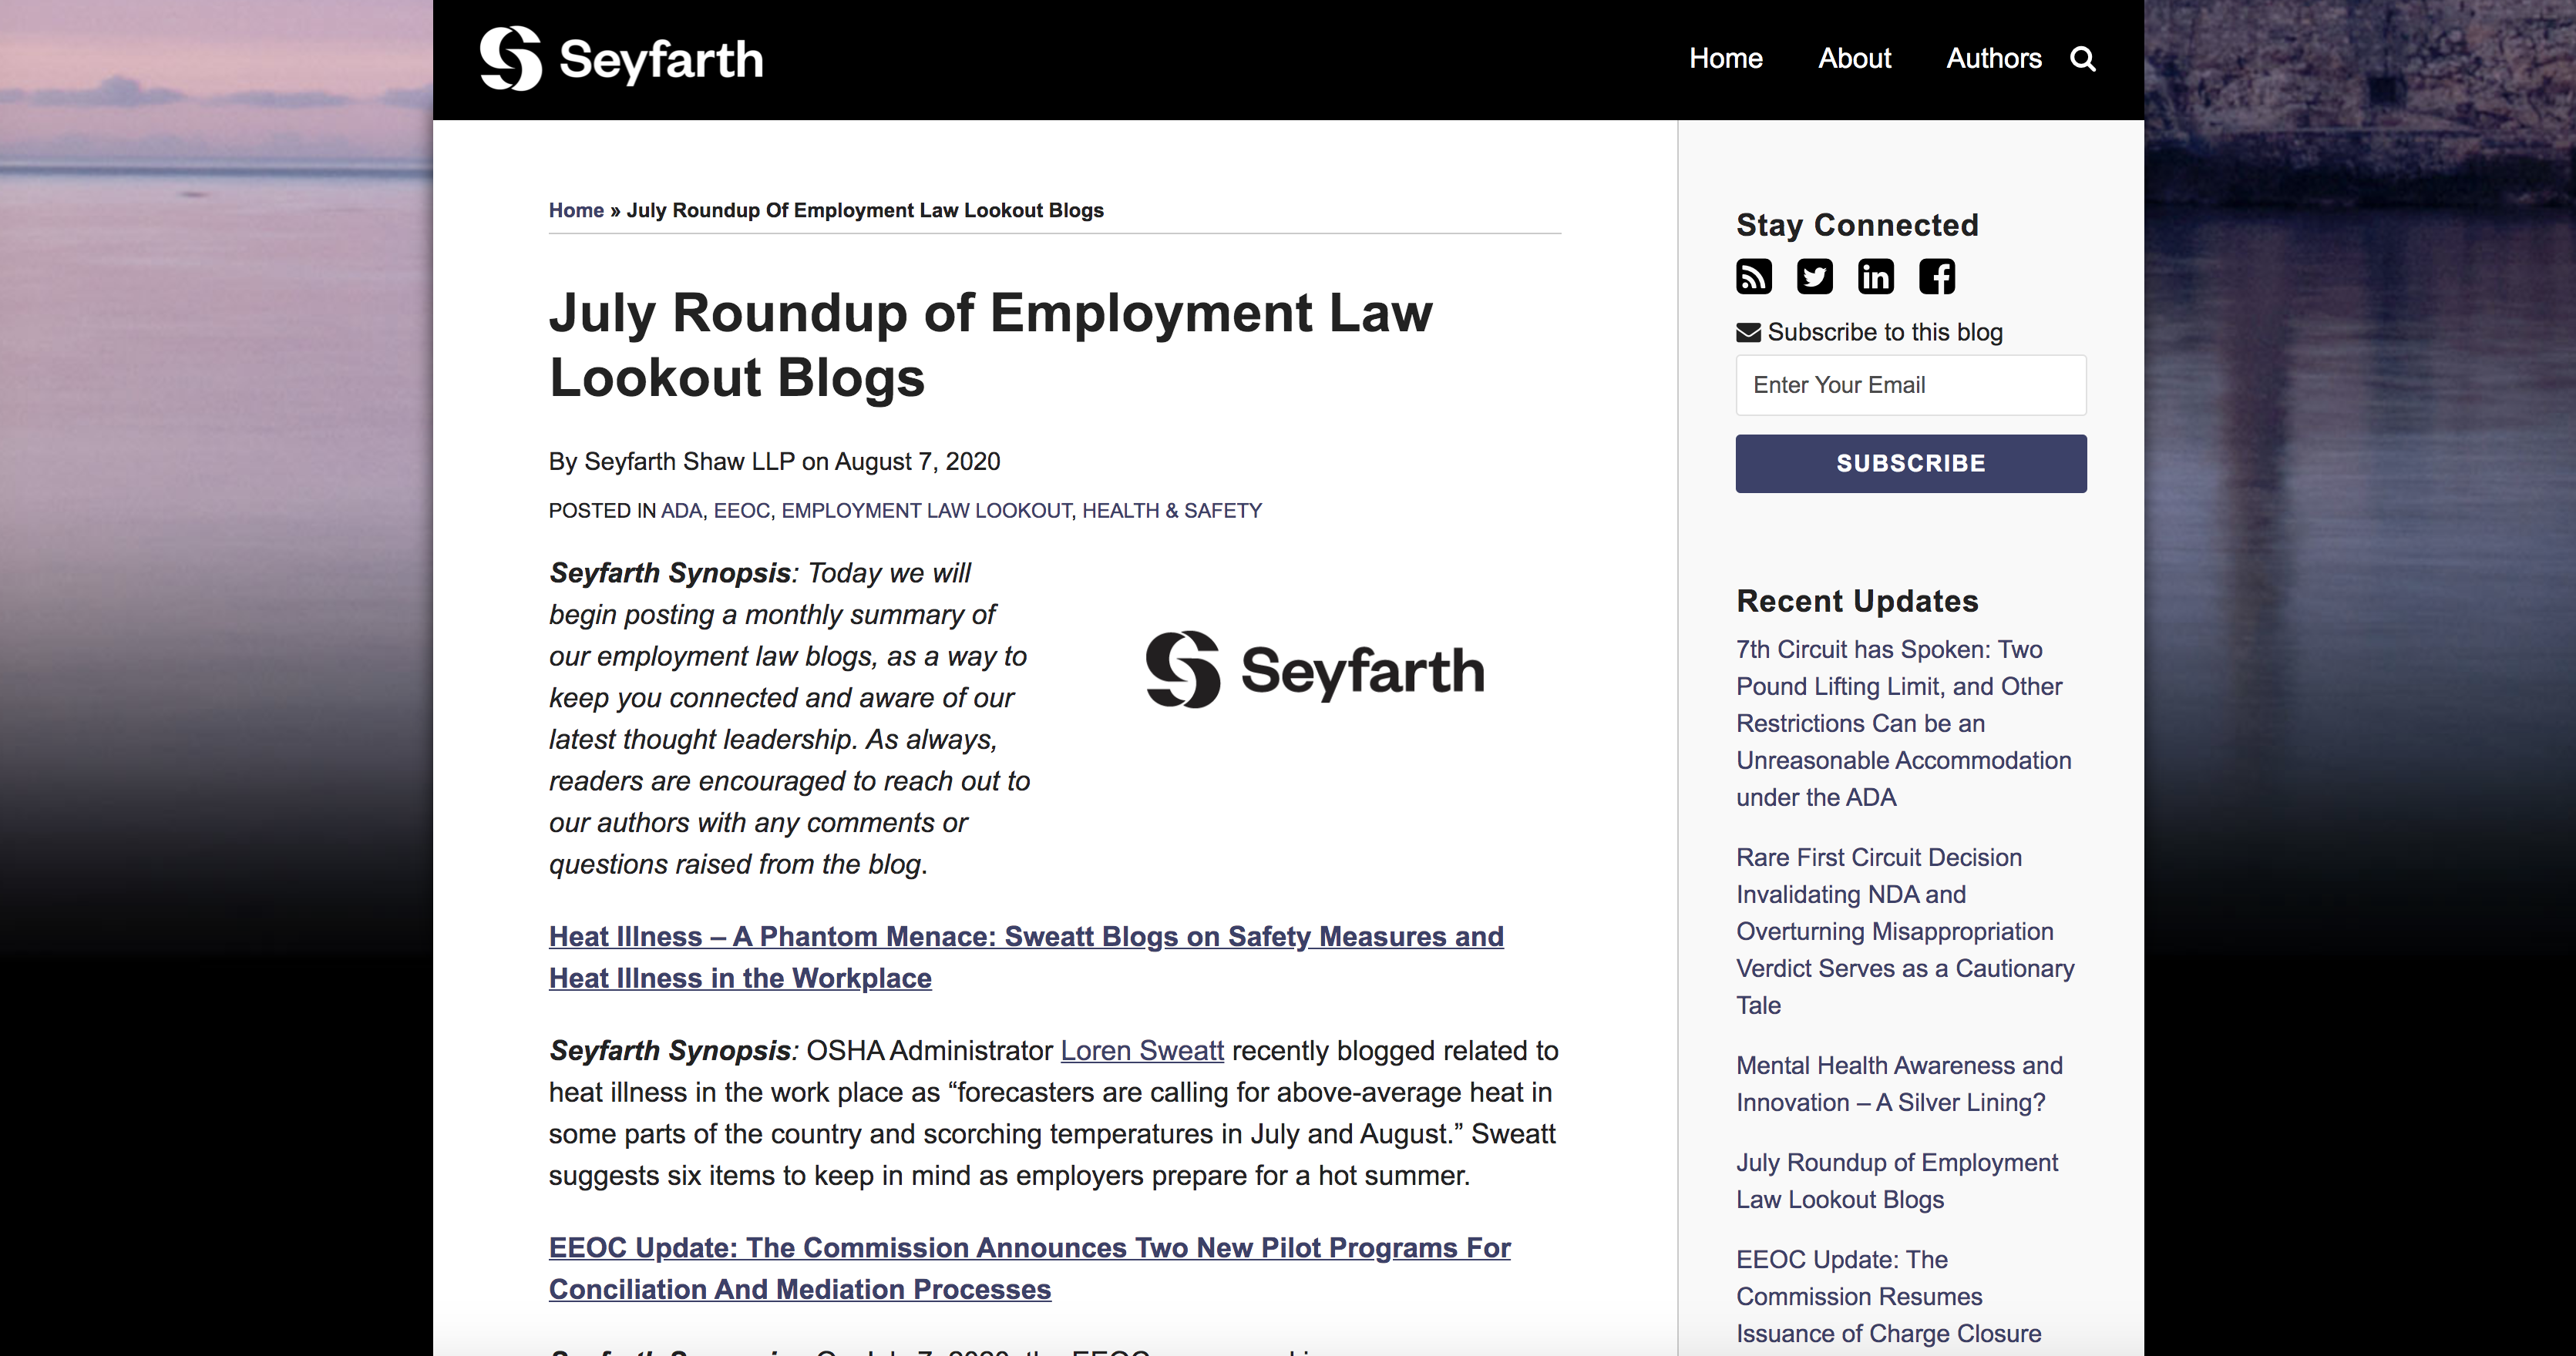This screenshot has width=2576, height=1356.
Task: Open the ADA category link
Action: [x=681, y=511]
